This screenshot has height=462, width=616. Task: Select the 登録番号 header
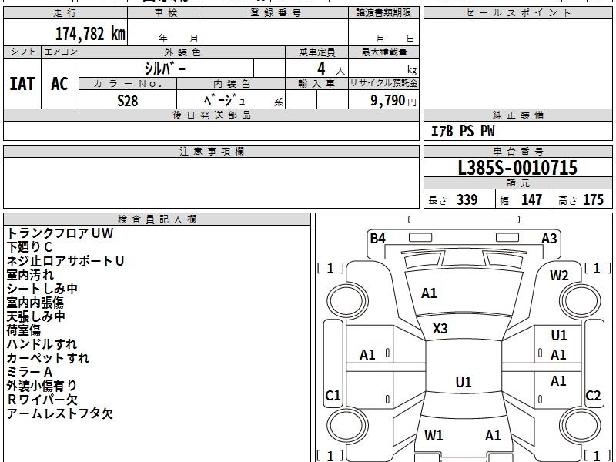(276, 13)
